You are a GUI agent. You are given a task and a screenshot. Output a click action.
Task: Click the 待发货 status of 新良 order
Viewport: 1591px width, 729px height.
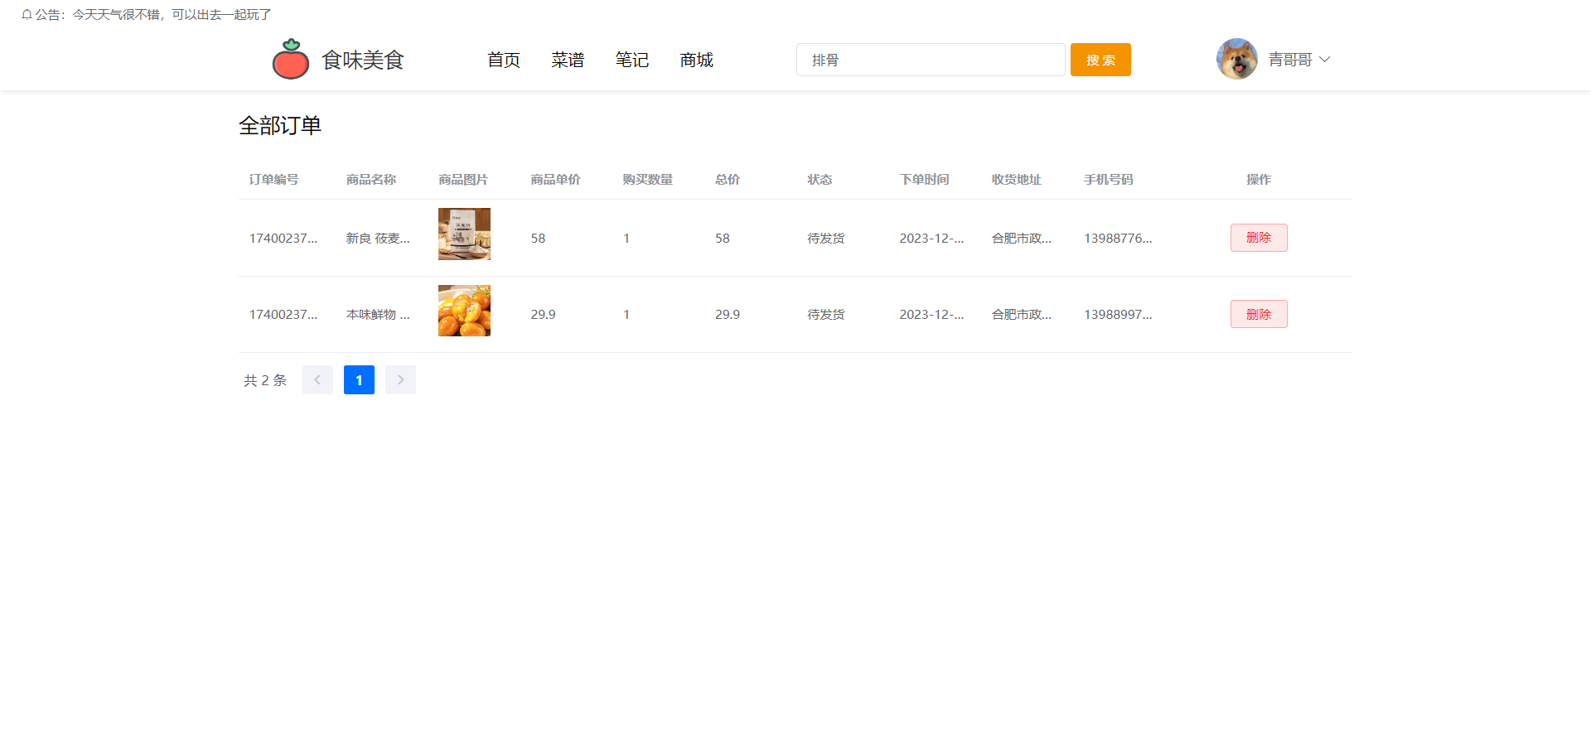tap(826, 239)
